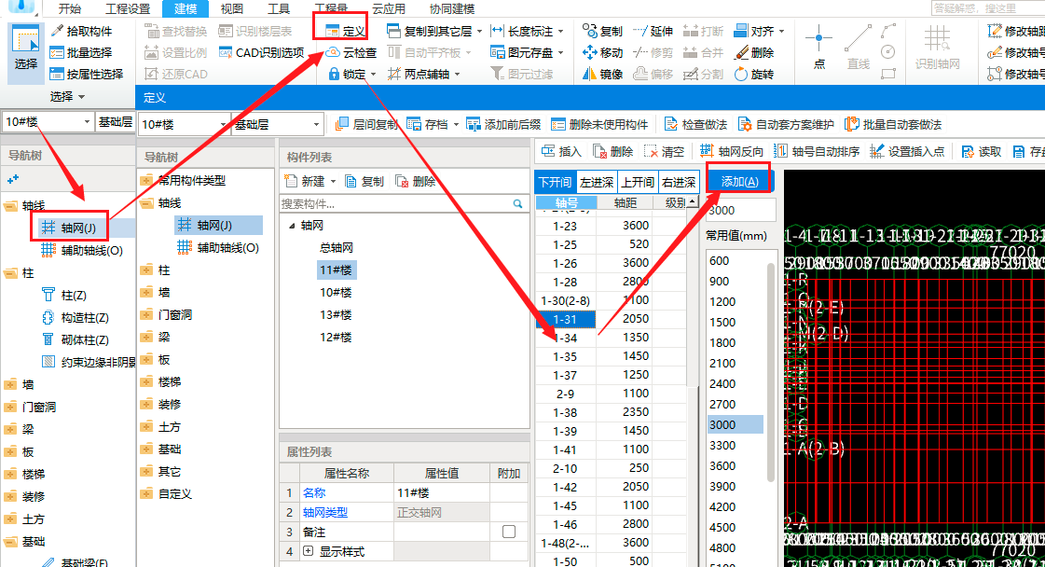Click the 复制 copy tool in modify group
This screenshot has width=1045, height=567.
602,31
